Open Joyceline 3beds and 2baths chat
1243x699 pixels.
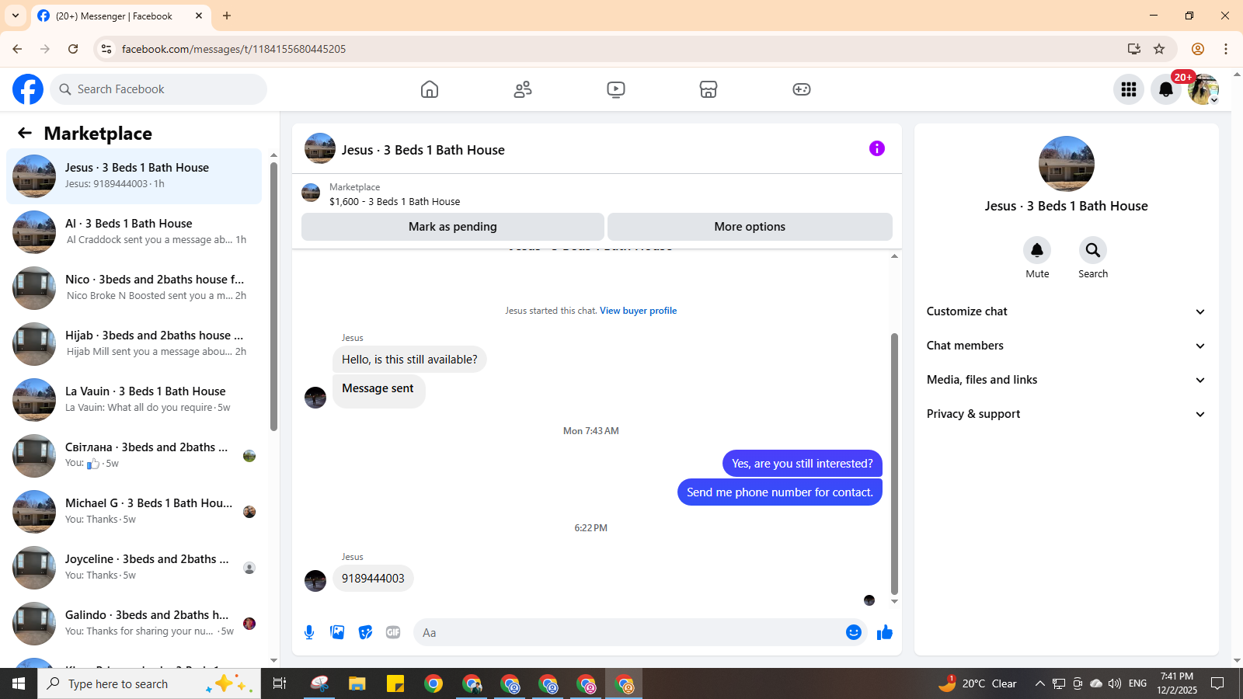pos(134,568)
